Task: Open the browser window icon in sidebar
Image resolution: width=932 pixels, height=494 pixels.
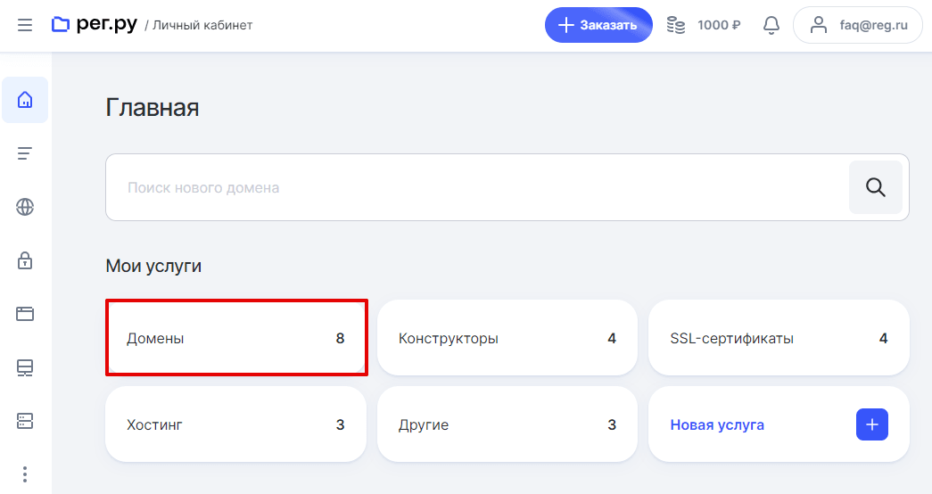Action: 25,314
